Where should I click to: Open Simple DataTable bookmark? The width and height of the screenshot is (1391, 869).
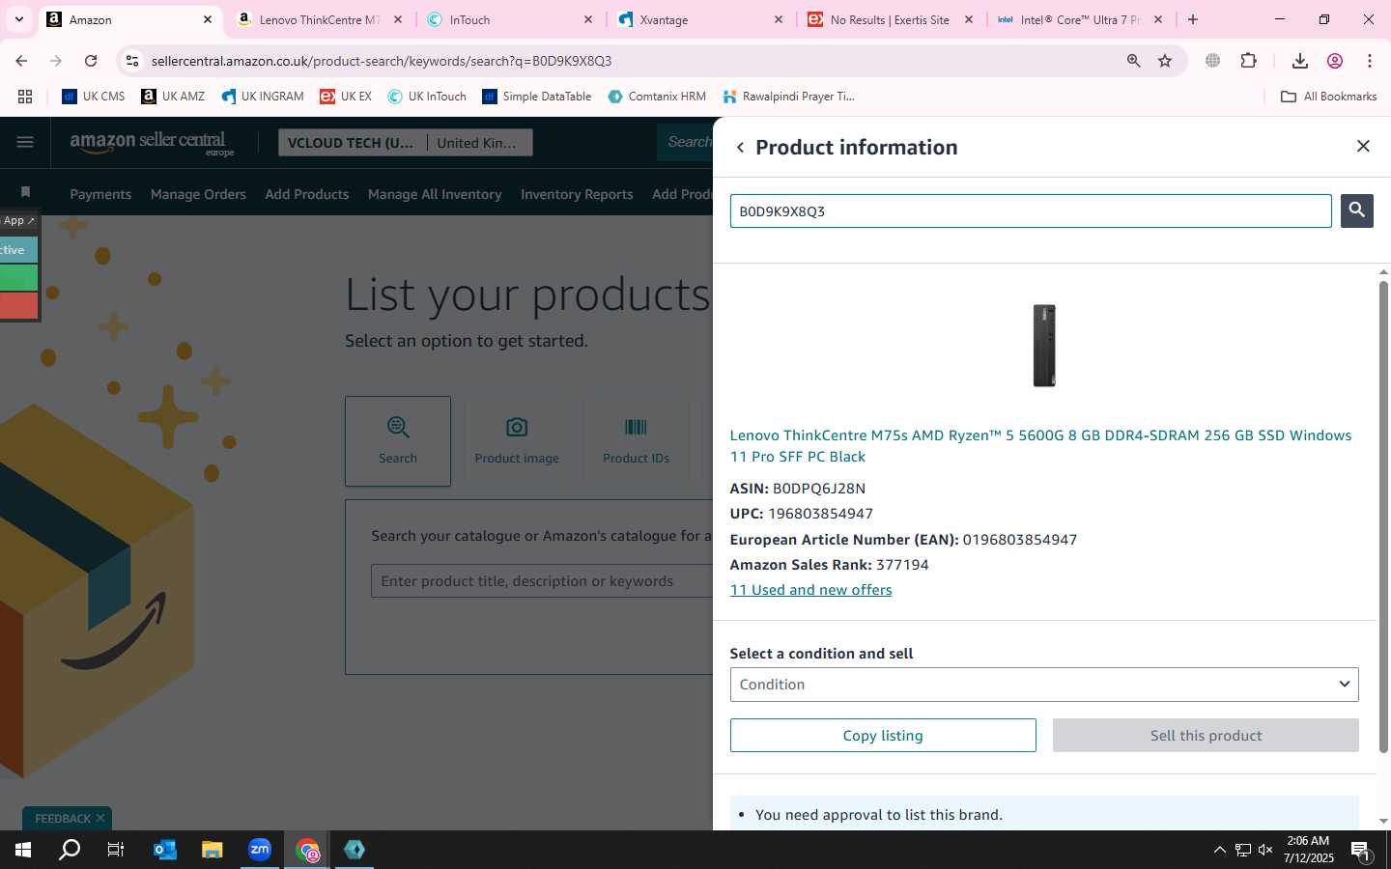click(536, 97)
